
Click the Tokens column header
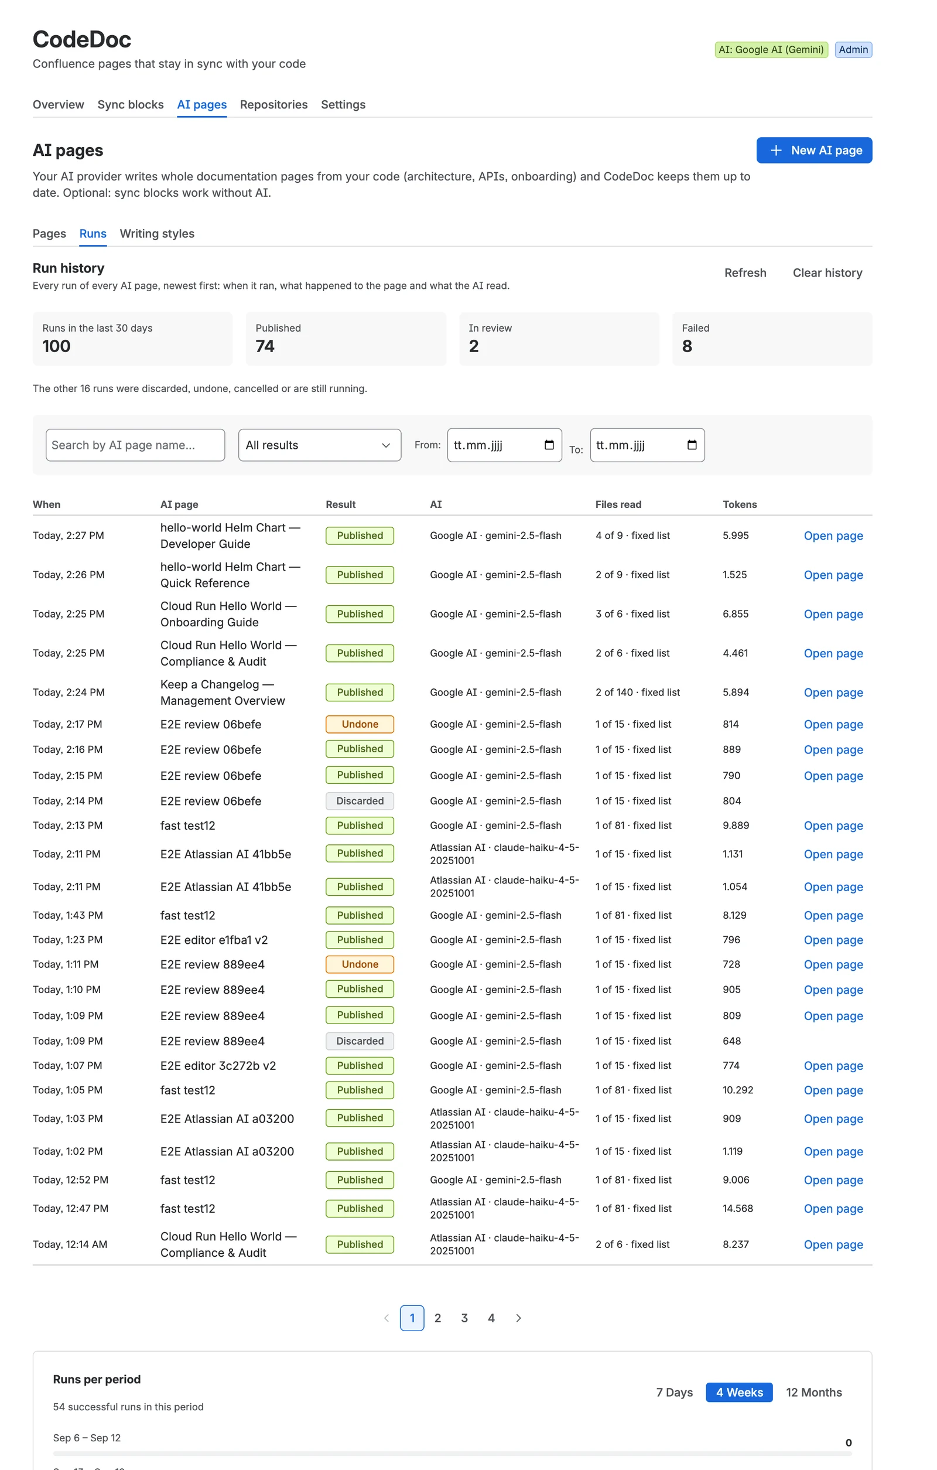pos(739,504)
